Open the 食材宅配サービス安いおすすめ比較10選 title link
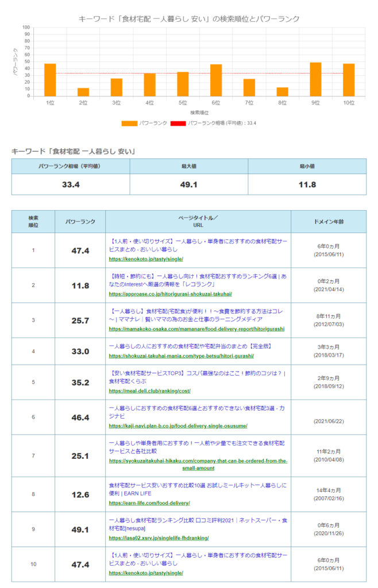The image size is (378, 588). coord(198,489)
